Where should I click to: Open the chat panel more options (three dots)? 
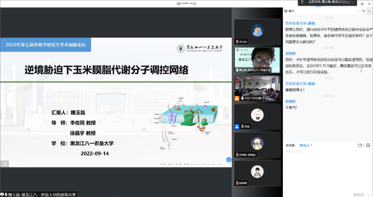[360, 11]
